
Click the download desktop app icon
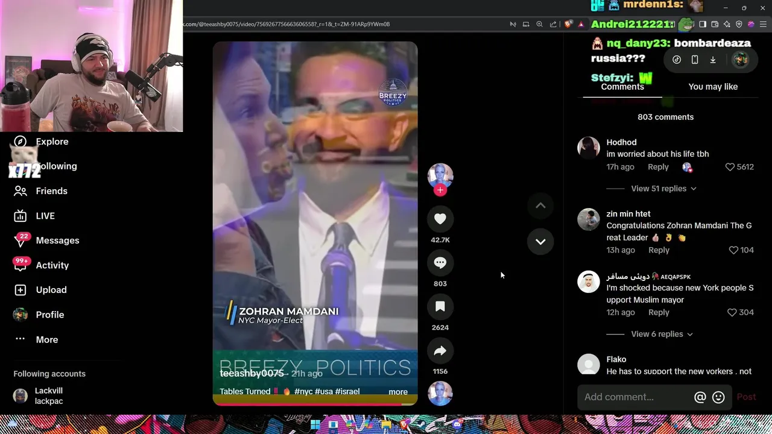click(x=713, y=60)
